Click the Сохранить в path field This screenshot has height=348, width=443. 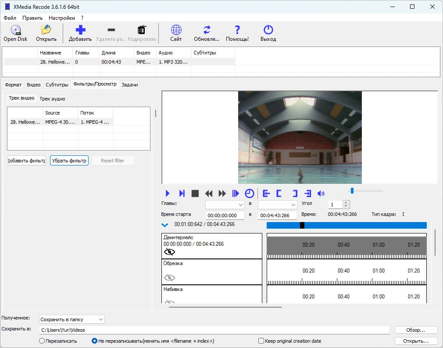(x=214, y=330)
